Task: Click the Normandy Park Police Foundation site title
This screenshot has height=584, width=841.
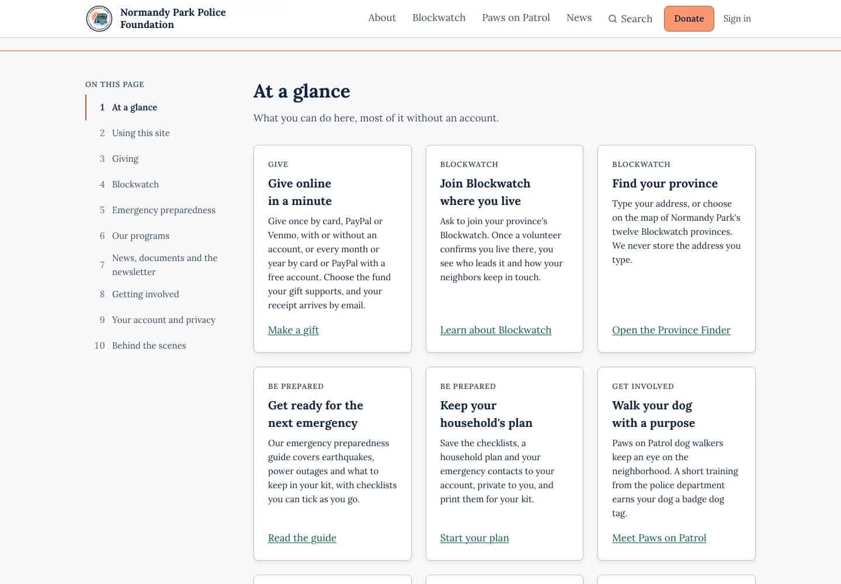Action: coord(173,18)
